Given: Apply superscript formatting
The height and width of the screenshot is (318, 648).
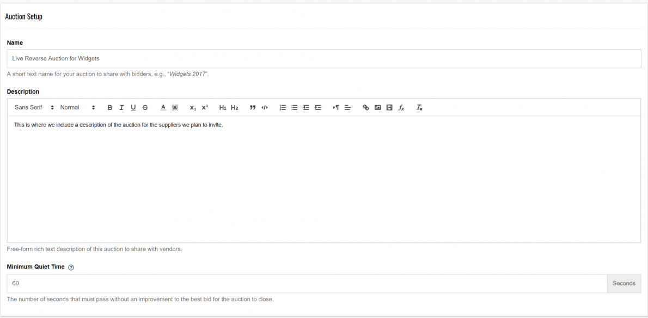Looking at the screenshot, I should 205,108.
